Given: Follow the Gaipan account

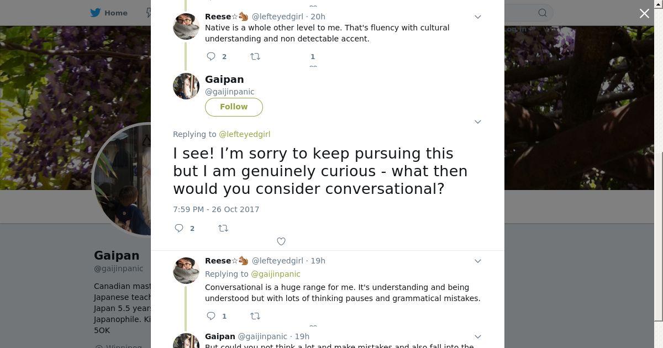Looking at the screenshot, I should coord(234,107).
